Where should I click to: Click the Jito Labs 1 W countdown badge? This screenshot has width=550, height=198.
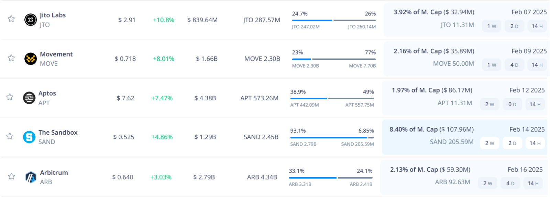492,26
